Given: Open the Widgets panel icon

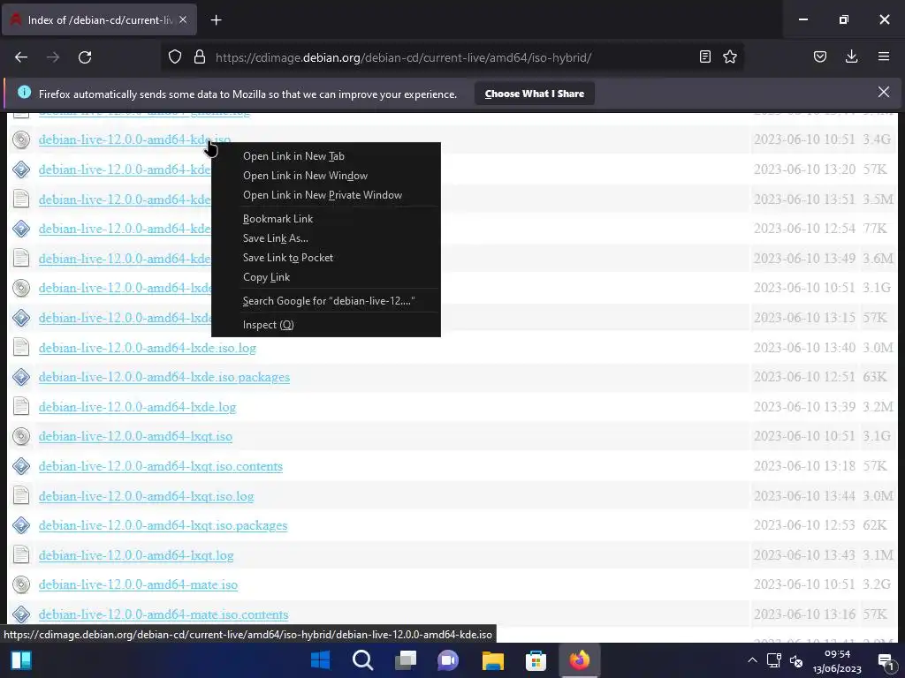Looking at the screenshot, I should pyautogui.click(x=21, y=660).
